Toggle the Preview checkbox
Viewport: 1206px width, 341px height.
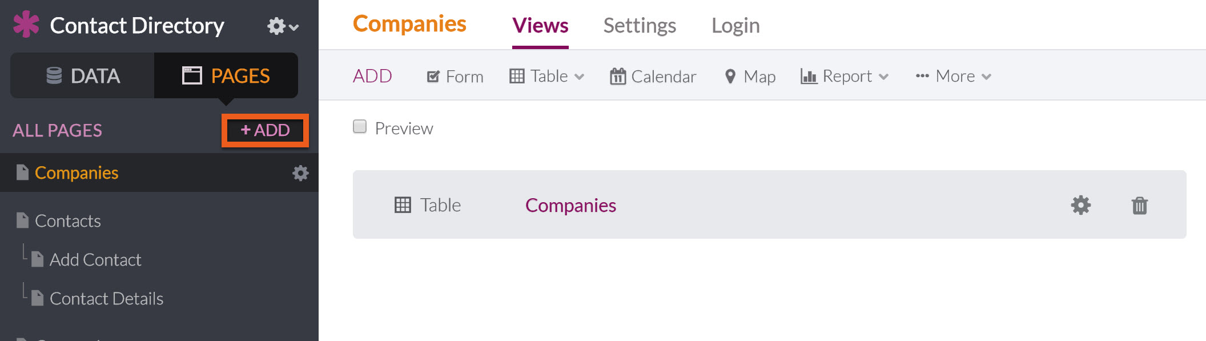click(x=360, y=126)
